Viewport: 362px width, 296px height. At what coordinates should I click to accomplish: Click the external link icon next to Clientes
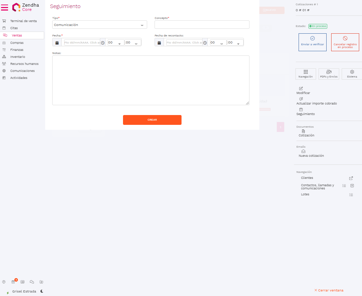tap(351, 178)
